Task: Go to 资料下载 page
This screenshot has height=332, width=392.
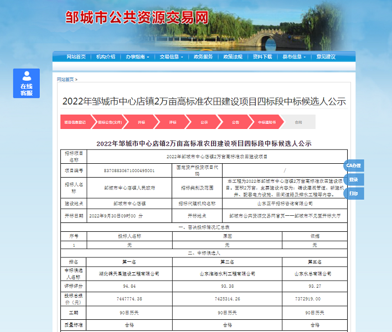Action: coord(262,57)
